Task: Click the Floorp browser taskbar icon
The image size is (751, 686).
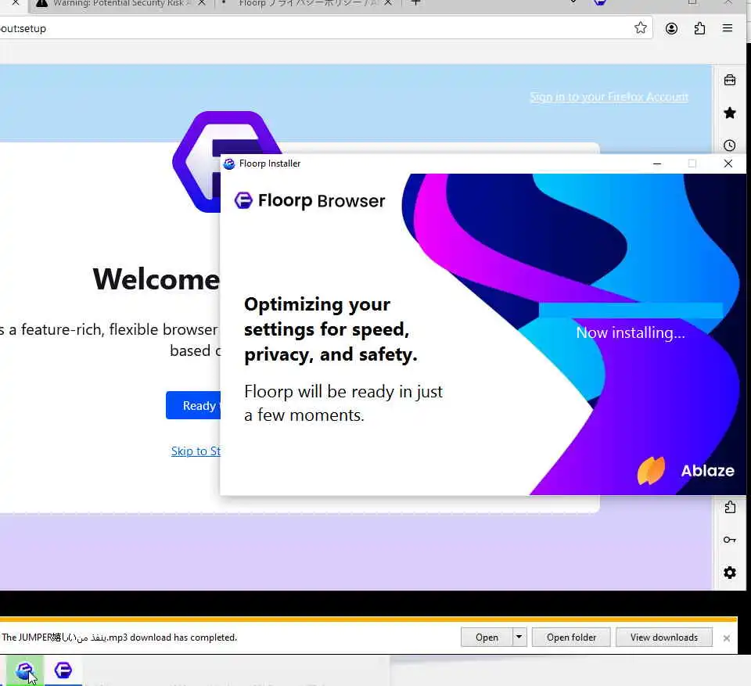Action: point(63,670)
